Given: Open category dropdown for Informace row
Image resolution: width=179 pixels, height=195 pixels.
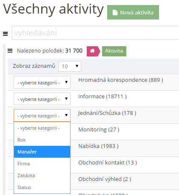Looking at the screenshot, I should click(42, 99).
